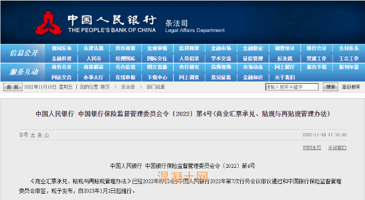Go to the 金融市场 section
The image size is (365, 200).
[221, 48]
